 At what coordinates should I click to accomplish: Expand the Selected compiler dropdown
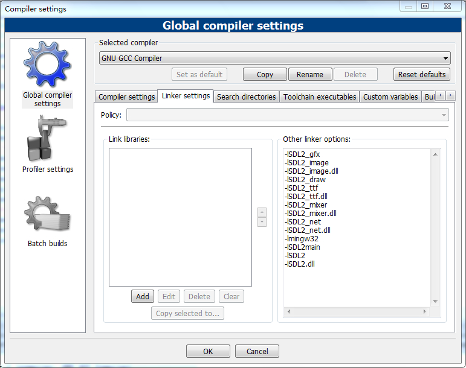274,58
